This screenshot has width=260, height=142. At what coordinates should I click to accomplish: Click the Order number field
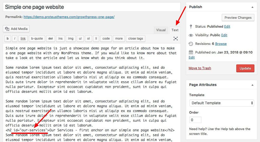(x=195, y=120)
